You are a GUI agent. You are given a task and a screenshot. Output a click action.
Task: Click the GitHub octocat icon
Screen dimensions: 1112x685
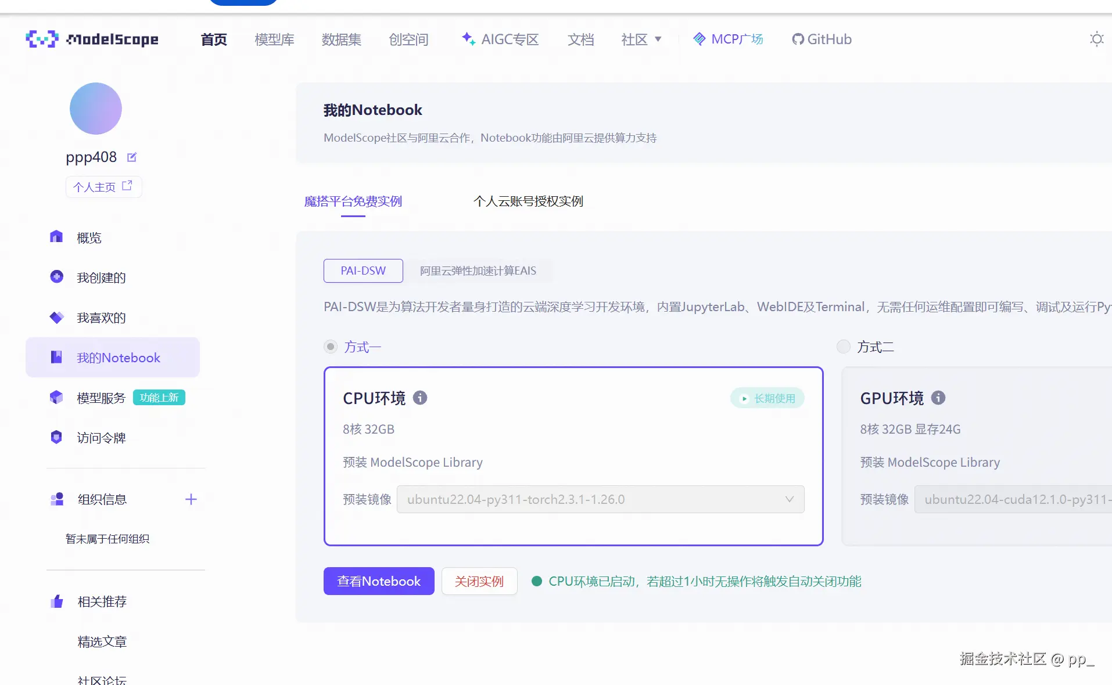(798, 39)
